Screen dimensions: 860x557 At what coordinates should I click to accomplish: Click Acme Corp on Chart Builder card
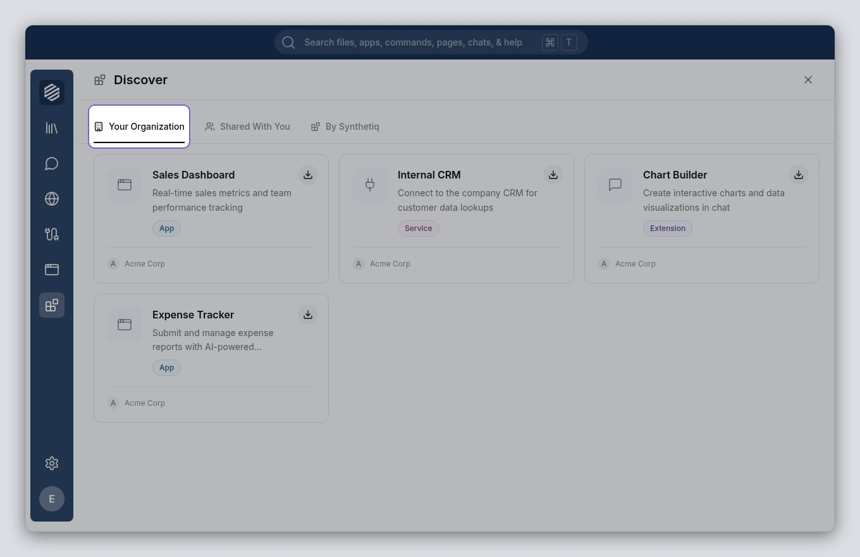pos(636,264)
